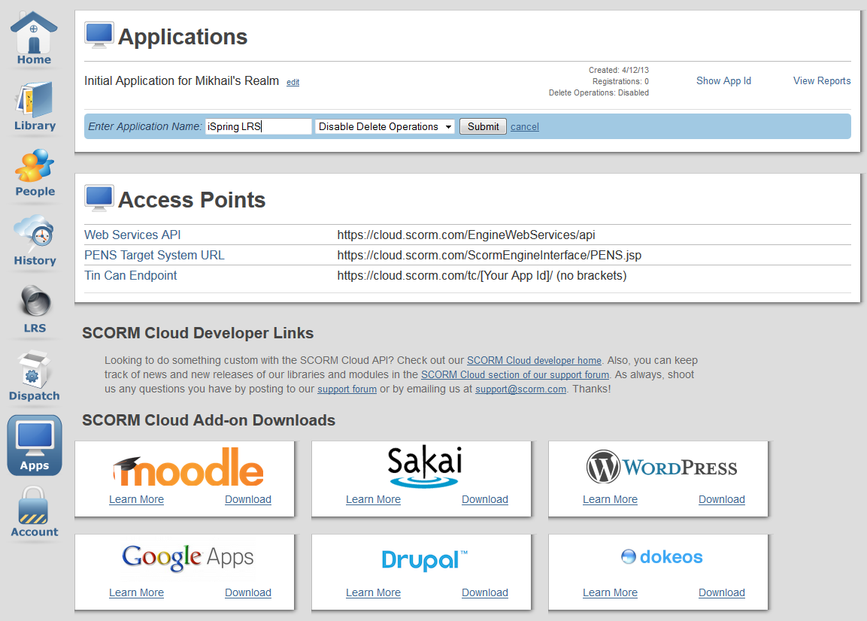Click the Tin Can tc endpoint URL text
The height and width of the screenshot is (621, 867).
click(481, 275)
